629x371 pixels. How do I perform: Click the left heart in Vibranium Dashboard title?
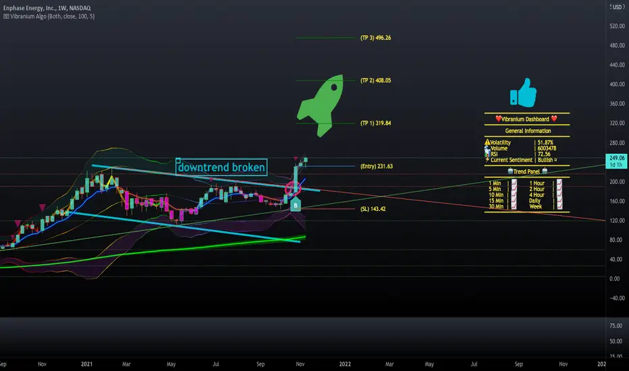498,119
